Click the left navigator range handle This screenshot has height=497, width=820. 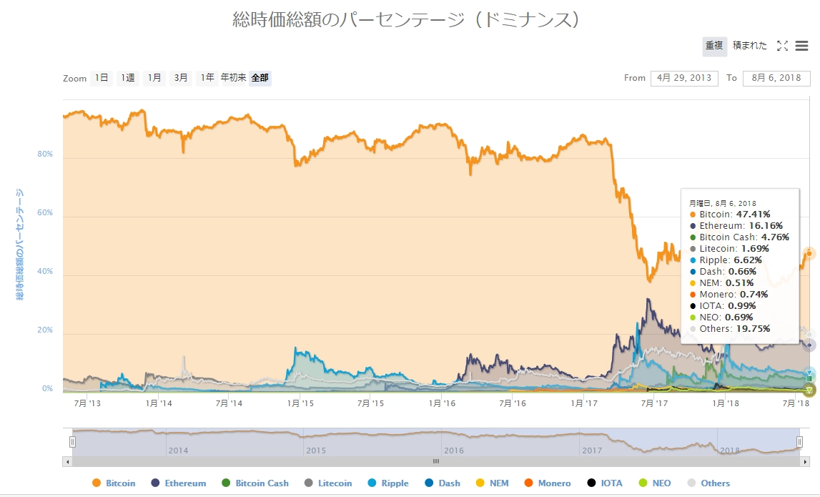pyautogui.click(x=72, y=442)
